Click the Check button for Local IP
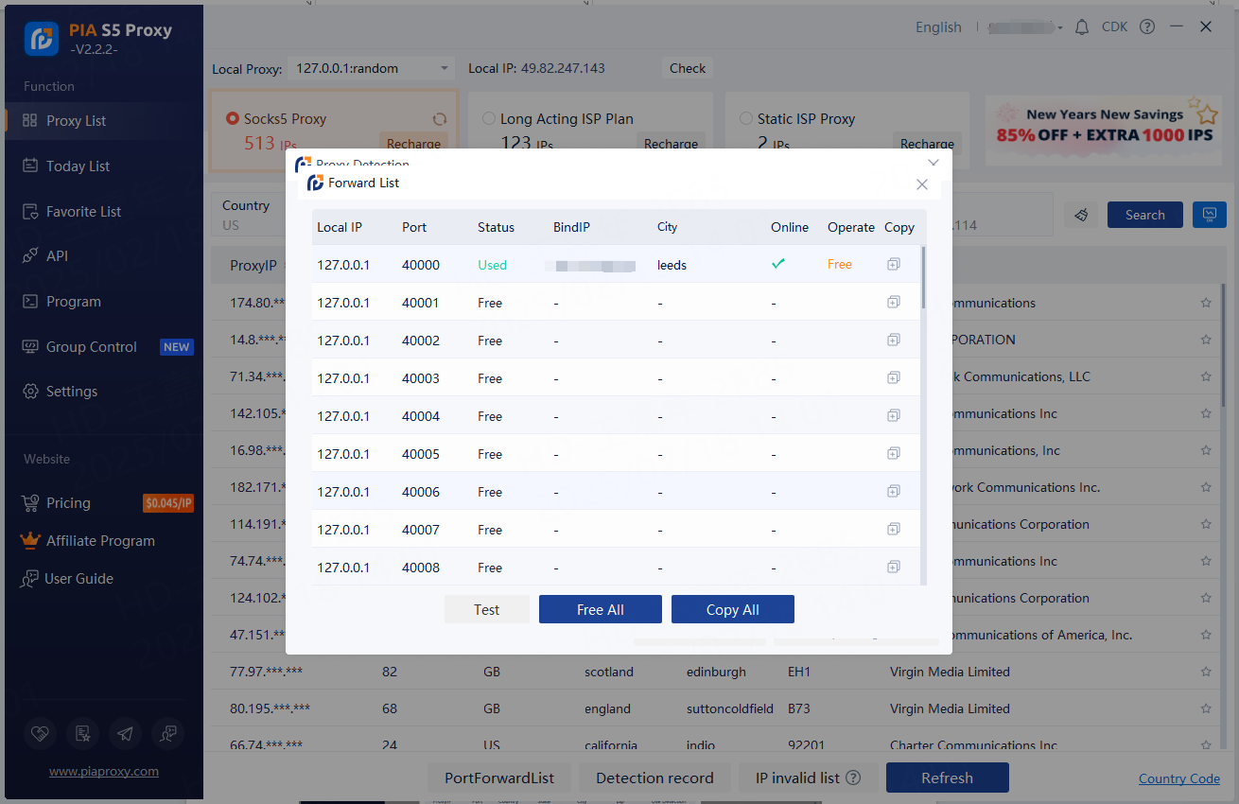1239x804 pixels. click(688, 68)
